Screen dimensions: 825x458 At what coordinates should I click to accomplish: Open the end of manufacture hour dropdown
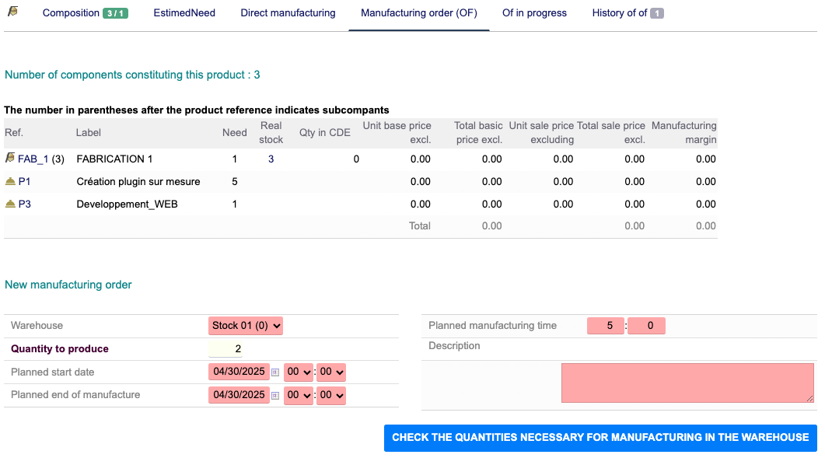(x=299, y=395)
